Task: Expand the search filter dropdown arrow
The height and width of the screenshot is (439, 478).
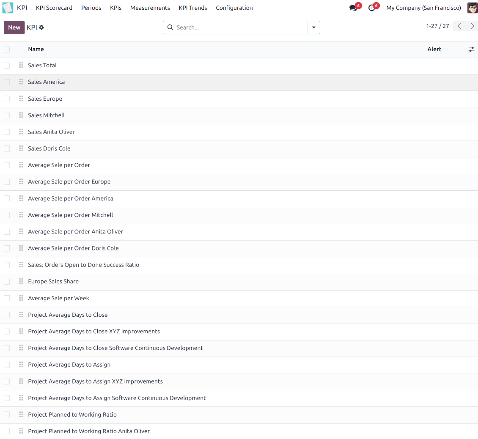Action: (313, 27)
